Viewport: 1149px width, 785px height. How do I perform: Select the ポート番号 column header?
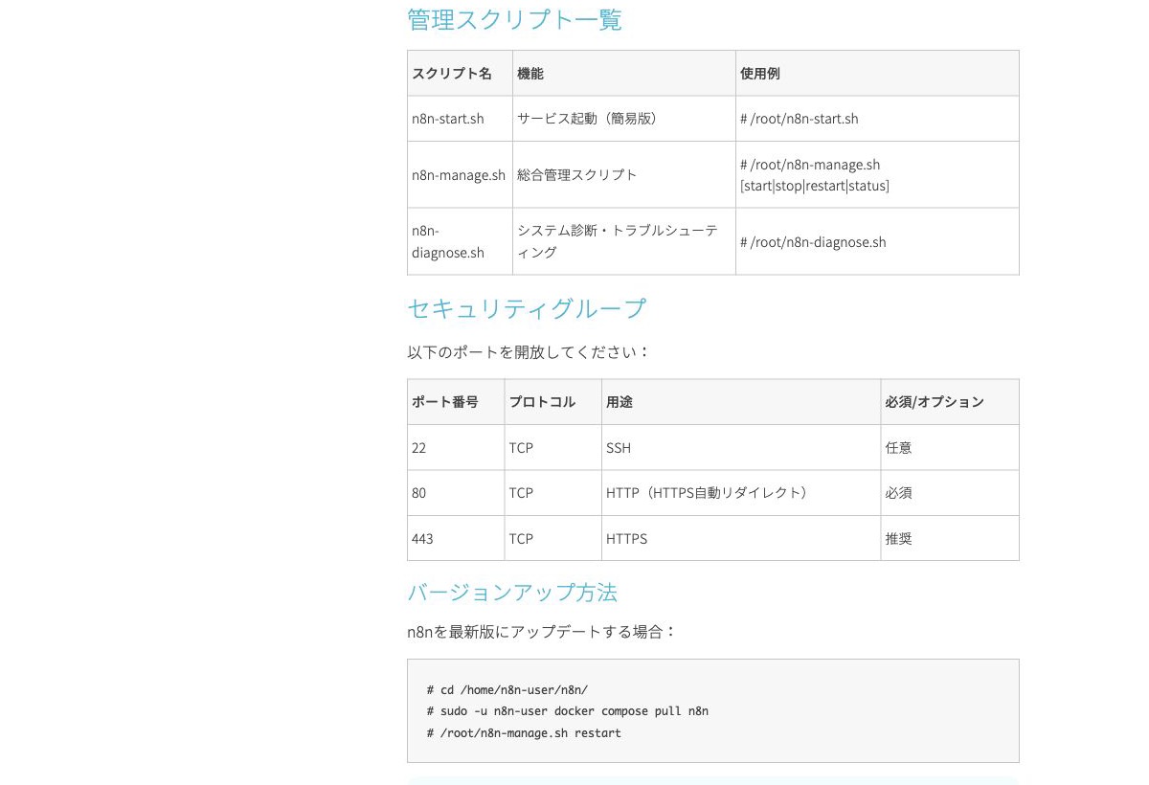point(456,402)
